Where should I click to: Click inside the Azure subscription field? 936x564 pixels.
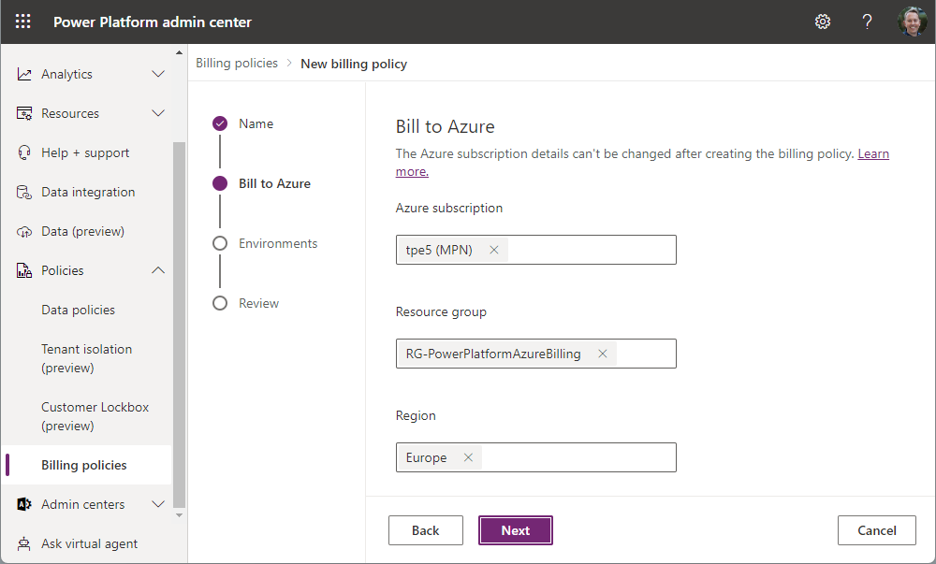click(x=590, y=250)
